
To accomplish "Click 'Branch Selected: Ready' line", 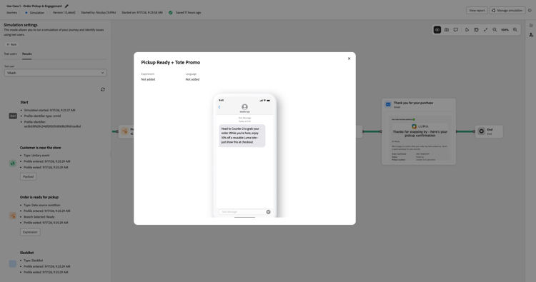I will 39,217.
